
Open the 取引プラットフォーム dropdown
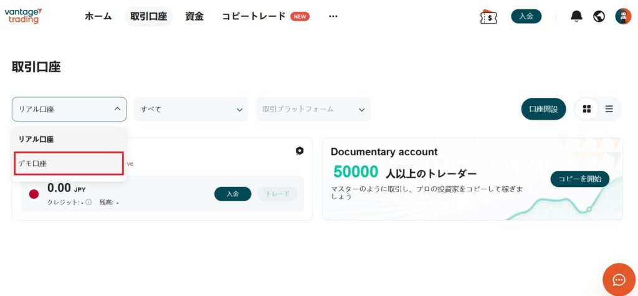click(313, 109)
